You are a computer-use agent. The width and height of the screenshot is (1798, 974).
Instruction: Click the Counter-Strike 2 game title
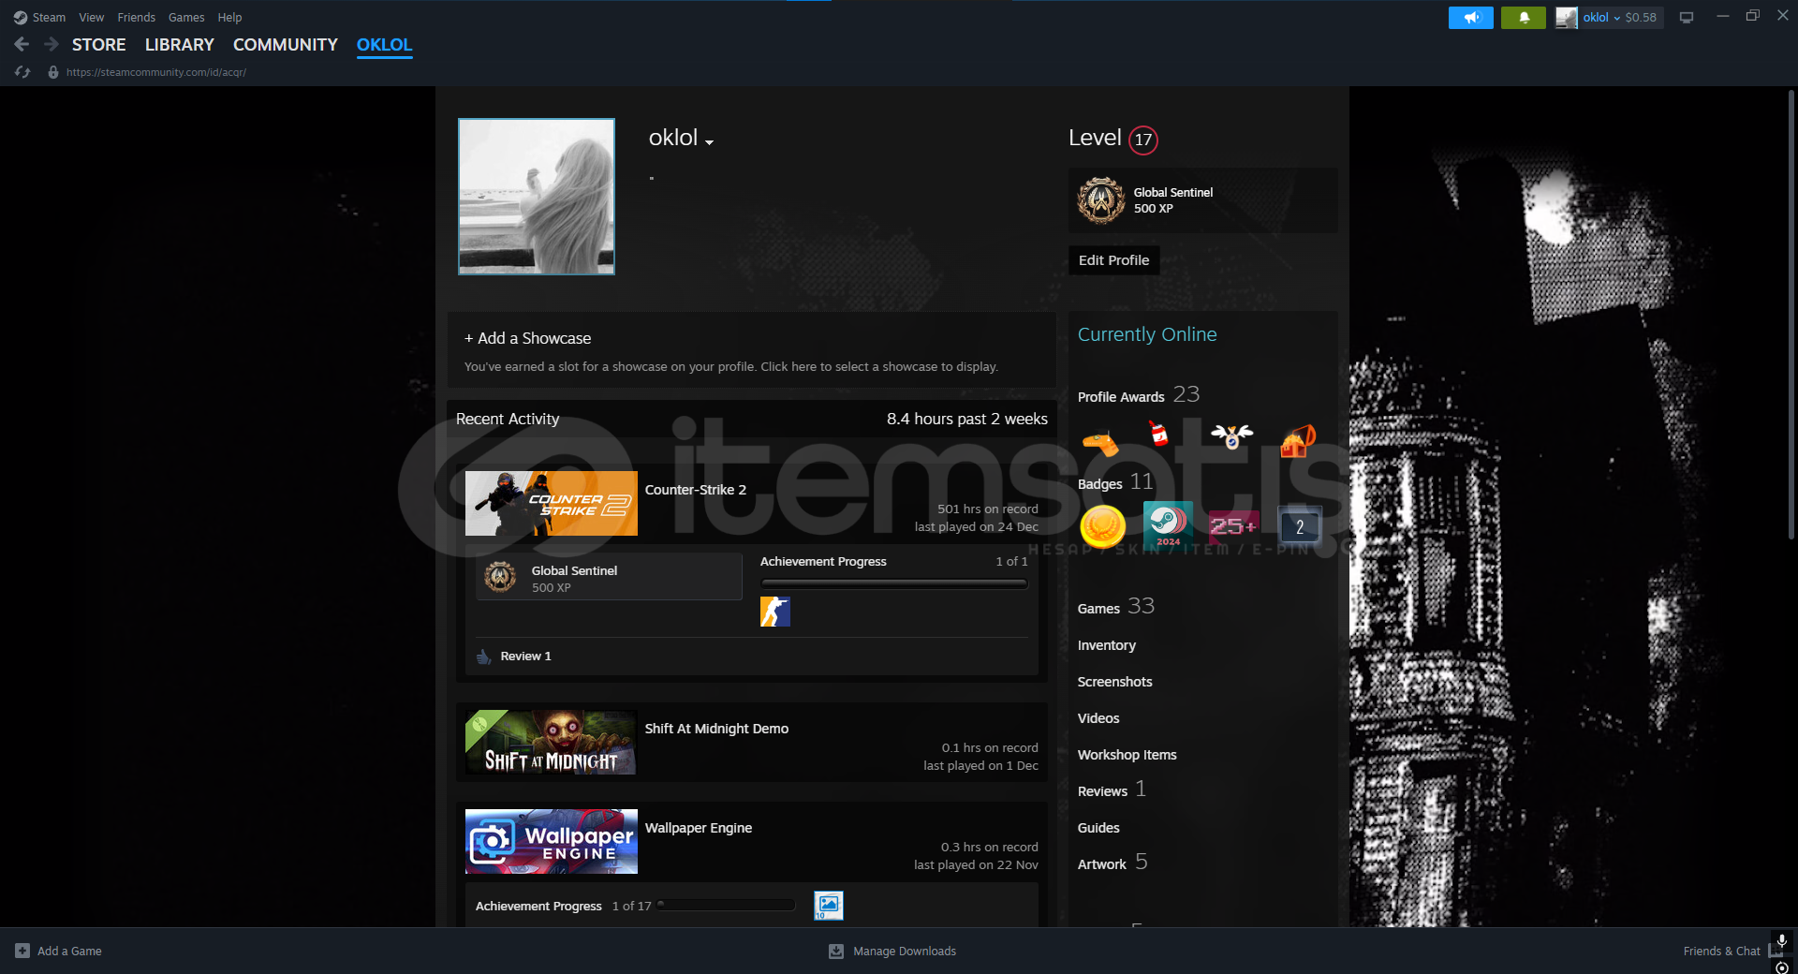tap(696, 490)
